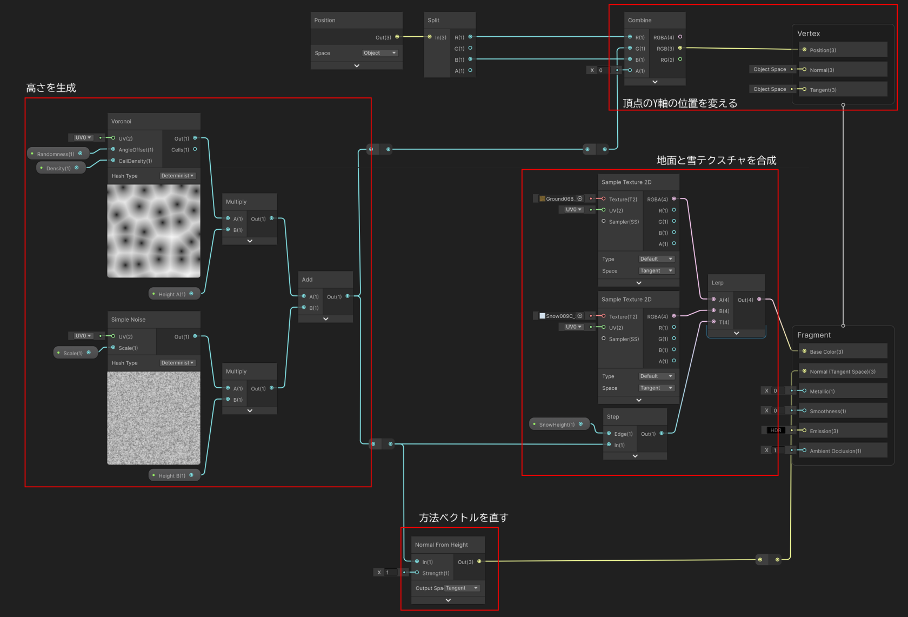Click the Voronoi Out(1) output port
The image size is (908, 617).
[195, 138]
